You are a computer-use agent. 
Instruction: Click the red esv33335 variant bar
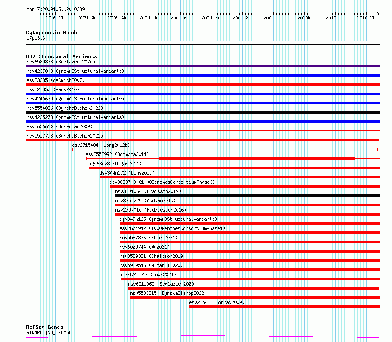[203, 85]
